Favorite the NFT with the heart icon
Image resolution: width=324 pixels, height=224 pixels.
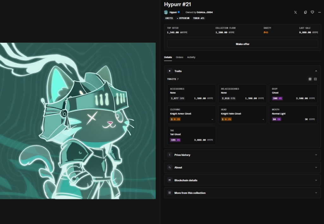pyautogui.click(x=312, y=12)
